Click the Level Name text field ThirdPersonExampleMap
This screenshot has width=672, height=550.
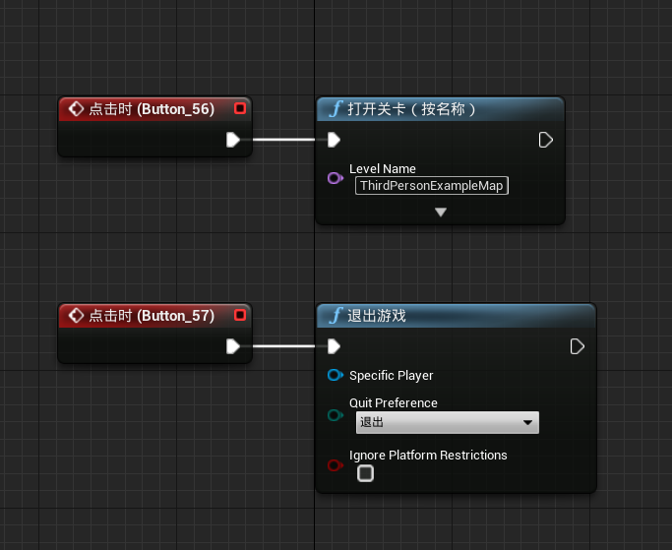click(432, 186)
